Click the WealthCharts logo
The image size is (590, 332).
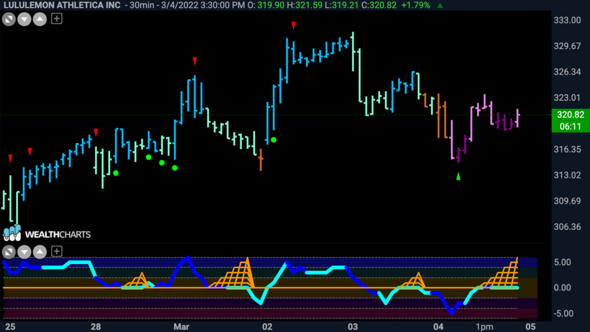[47, 234]
